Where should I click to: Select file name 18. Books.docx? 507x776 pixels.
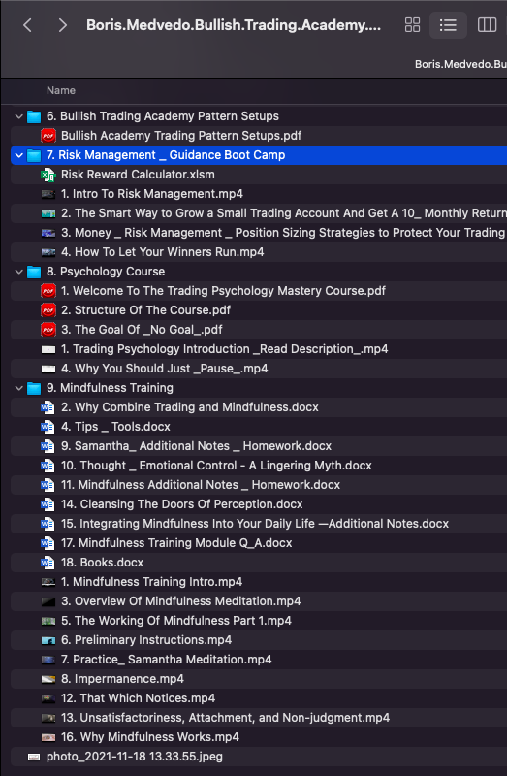click(x=102, y=563)
